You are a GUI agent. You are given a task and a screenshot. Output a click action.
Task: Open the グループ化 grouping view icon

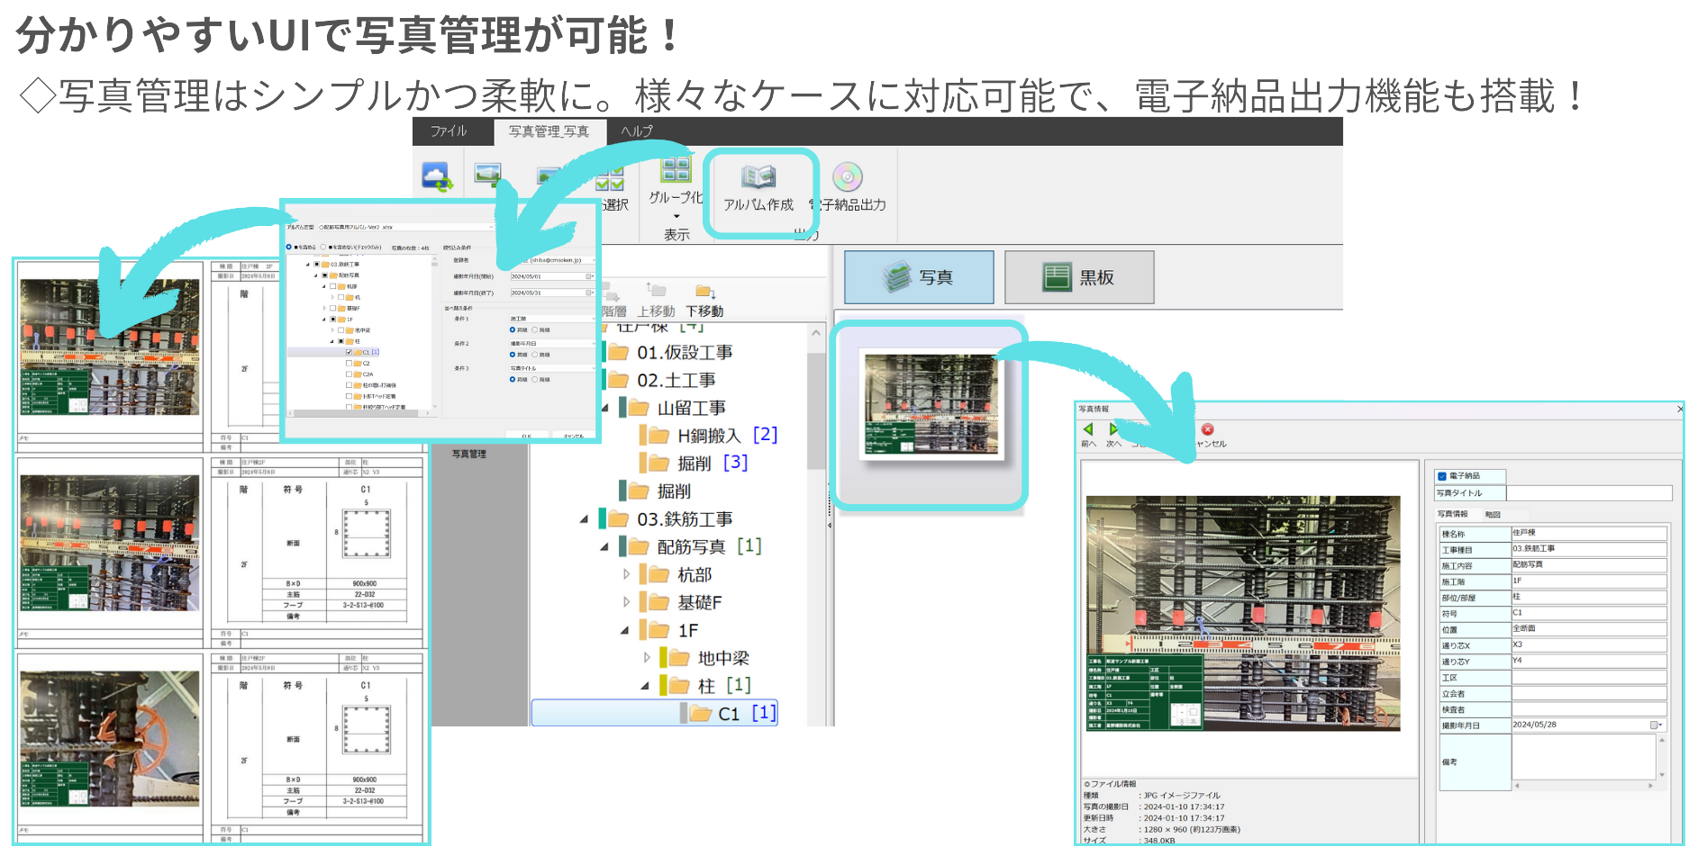pyautogui.click(x=676, y=169)
